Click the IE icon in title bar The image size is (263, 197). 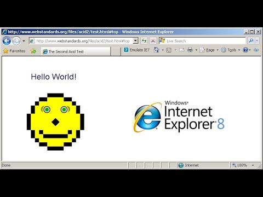(4, 32)
